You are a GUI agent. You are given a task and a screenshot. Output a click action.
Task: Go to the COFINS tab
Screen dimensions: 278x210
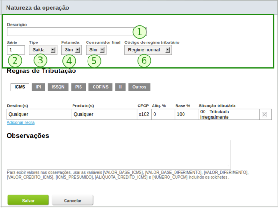coord(101,87)
